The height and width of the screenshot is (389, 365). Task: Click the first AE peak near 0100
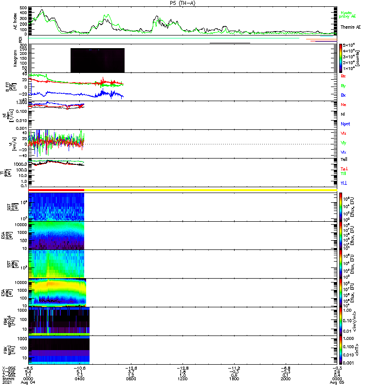(42, 10)
